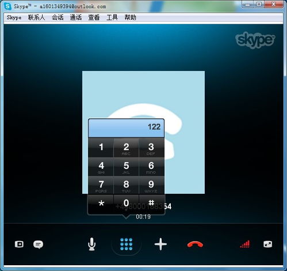Open the call quality signal bars indicator
Image resolution: width=287 pixels, height=271 pixels.
245,244
